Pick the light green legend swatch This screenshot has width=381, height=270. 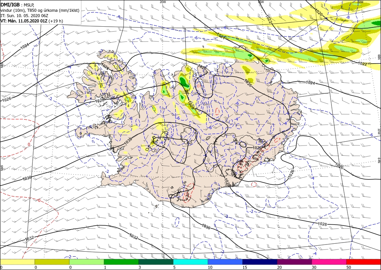pos(86,262)
